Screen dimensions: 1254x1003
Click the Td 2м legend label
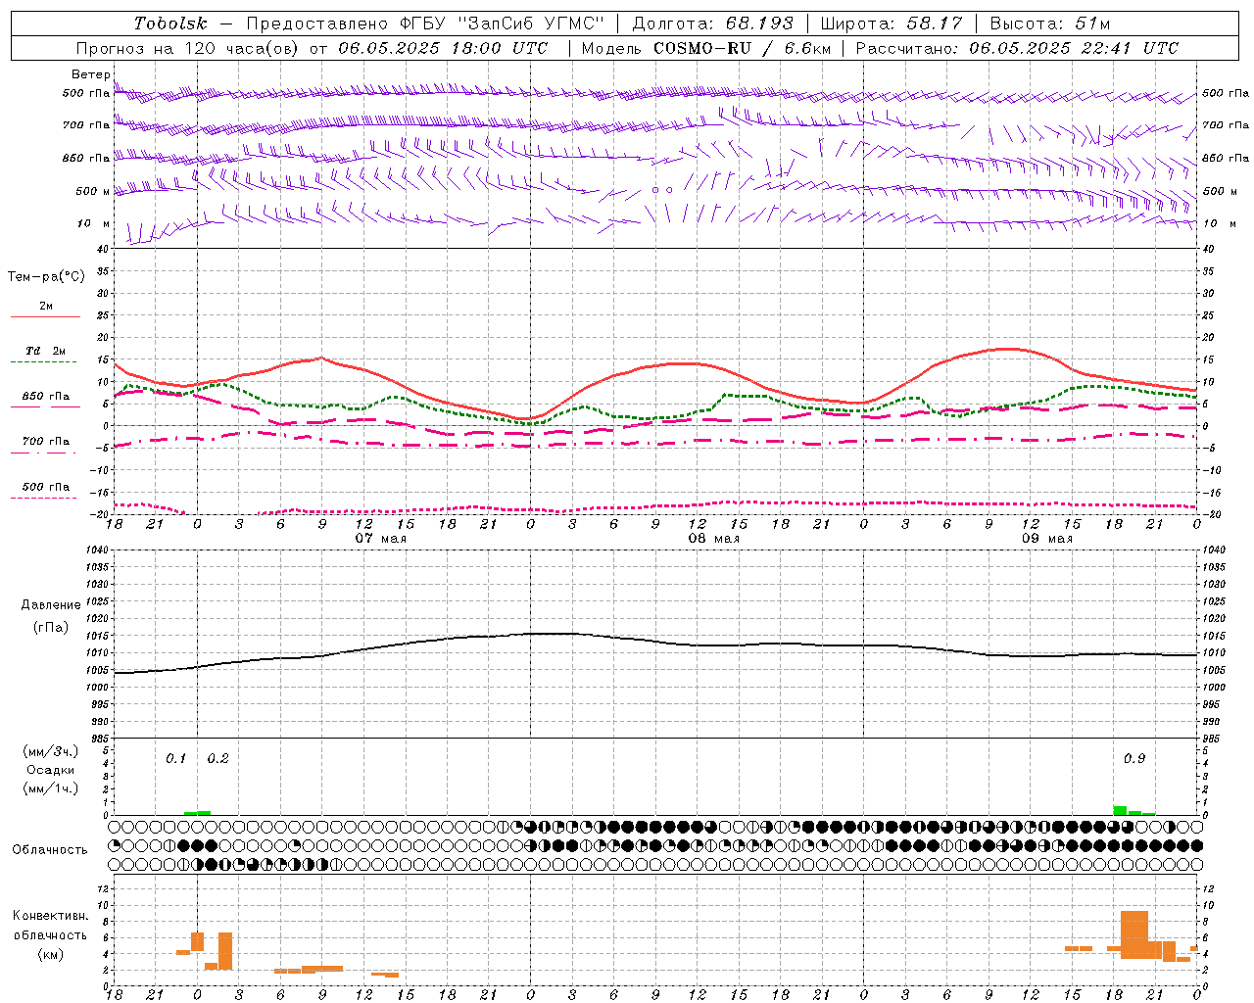pos(46,351)
